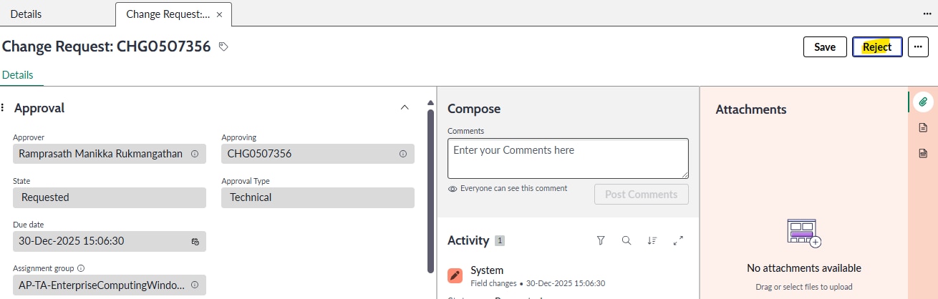This screenshot has width=938, height=299.
Task: Click the Approval form vertical scrollbar
Action: [x=430, y=190]
